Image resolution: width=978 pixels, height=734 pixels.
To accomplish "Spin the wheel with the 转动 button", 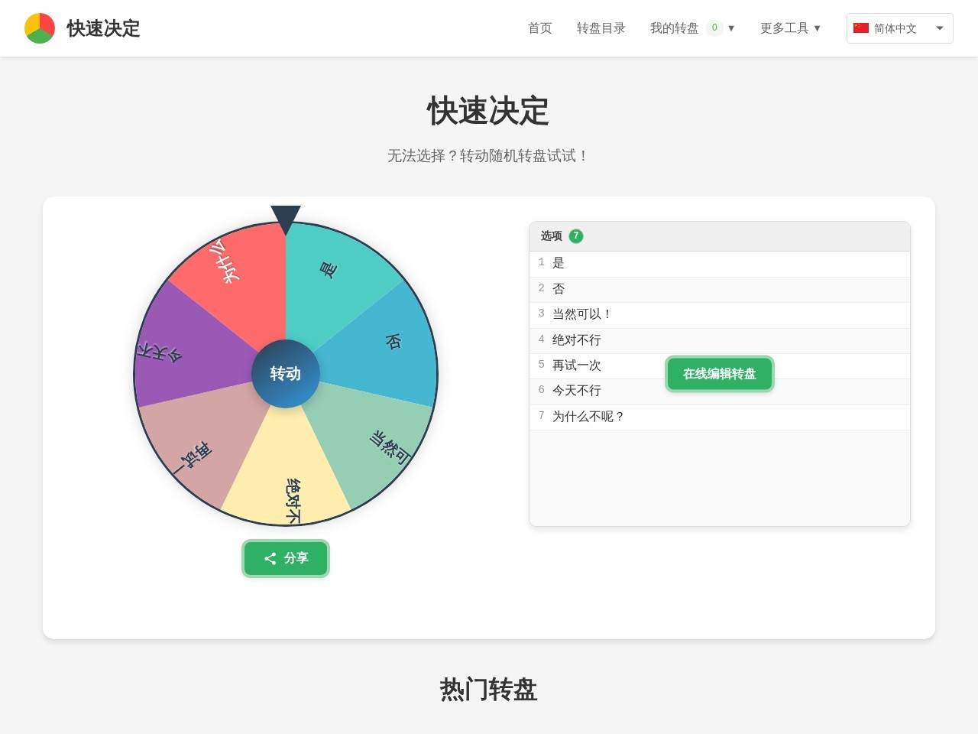I will [x=286, y=374].
